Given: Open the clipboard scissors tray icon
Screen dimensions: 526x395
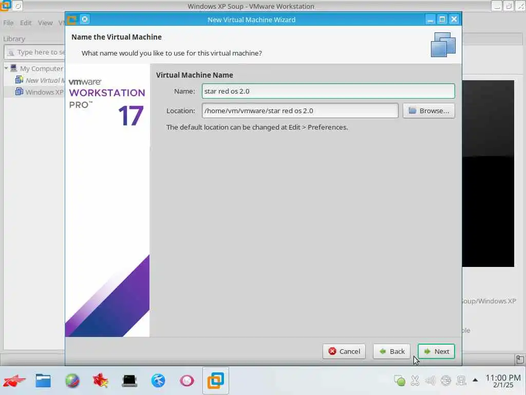Looking at the screenshot, I should click(x=415, y=381).
